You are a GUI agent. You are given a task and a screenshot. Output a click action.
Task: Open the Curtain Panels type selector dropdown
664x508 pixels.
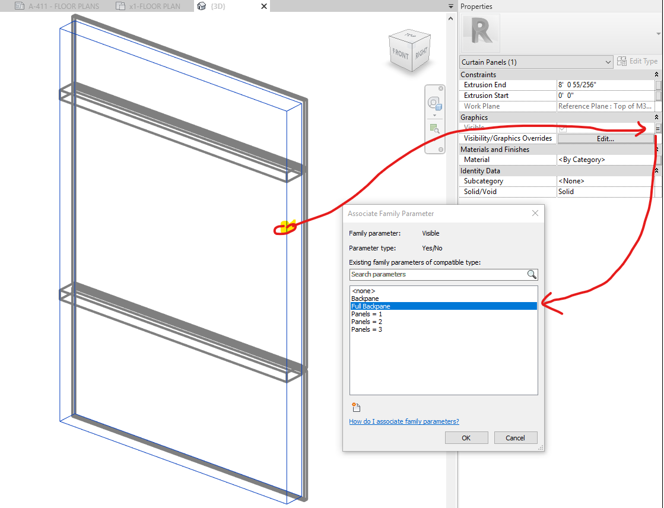point(608,62)
